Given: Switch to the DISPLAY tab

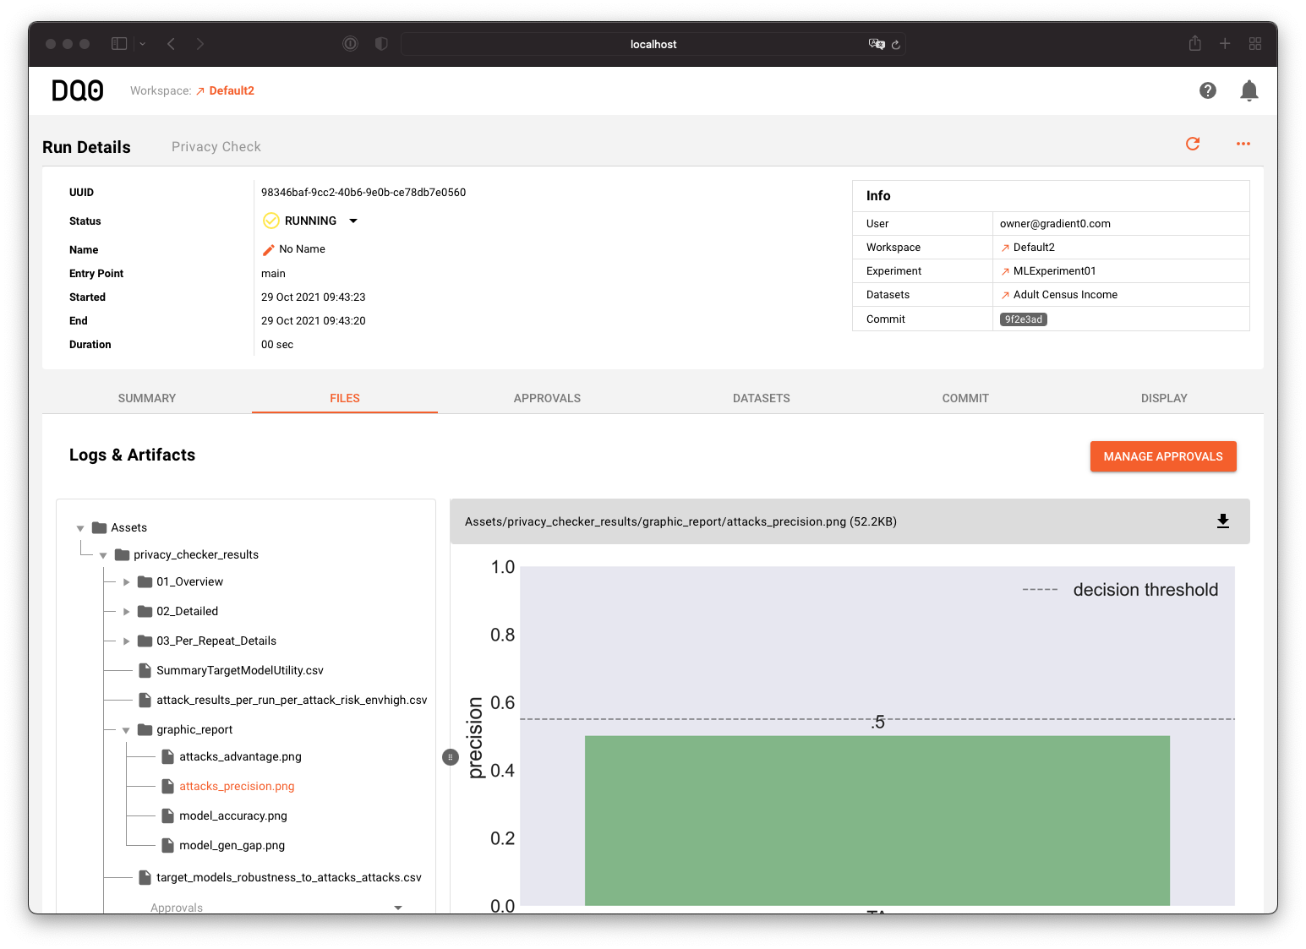Looking at the screenshot, I should pos(1164,398).
